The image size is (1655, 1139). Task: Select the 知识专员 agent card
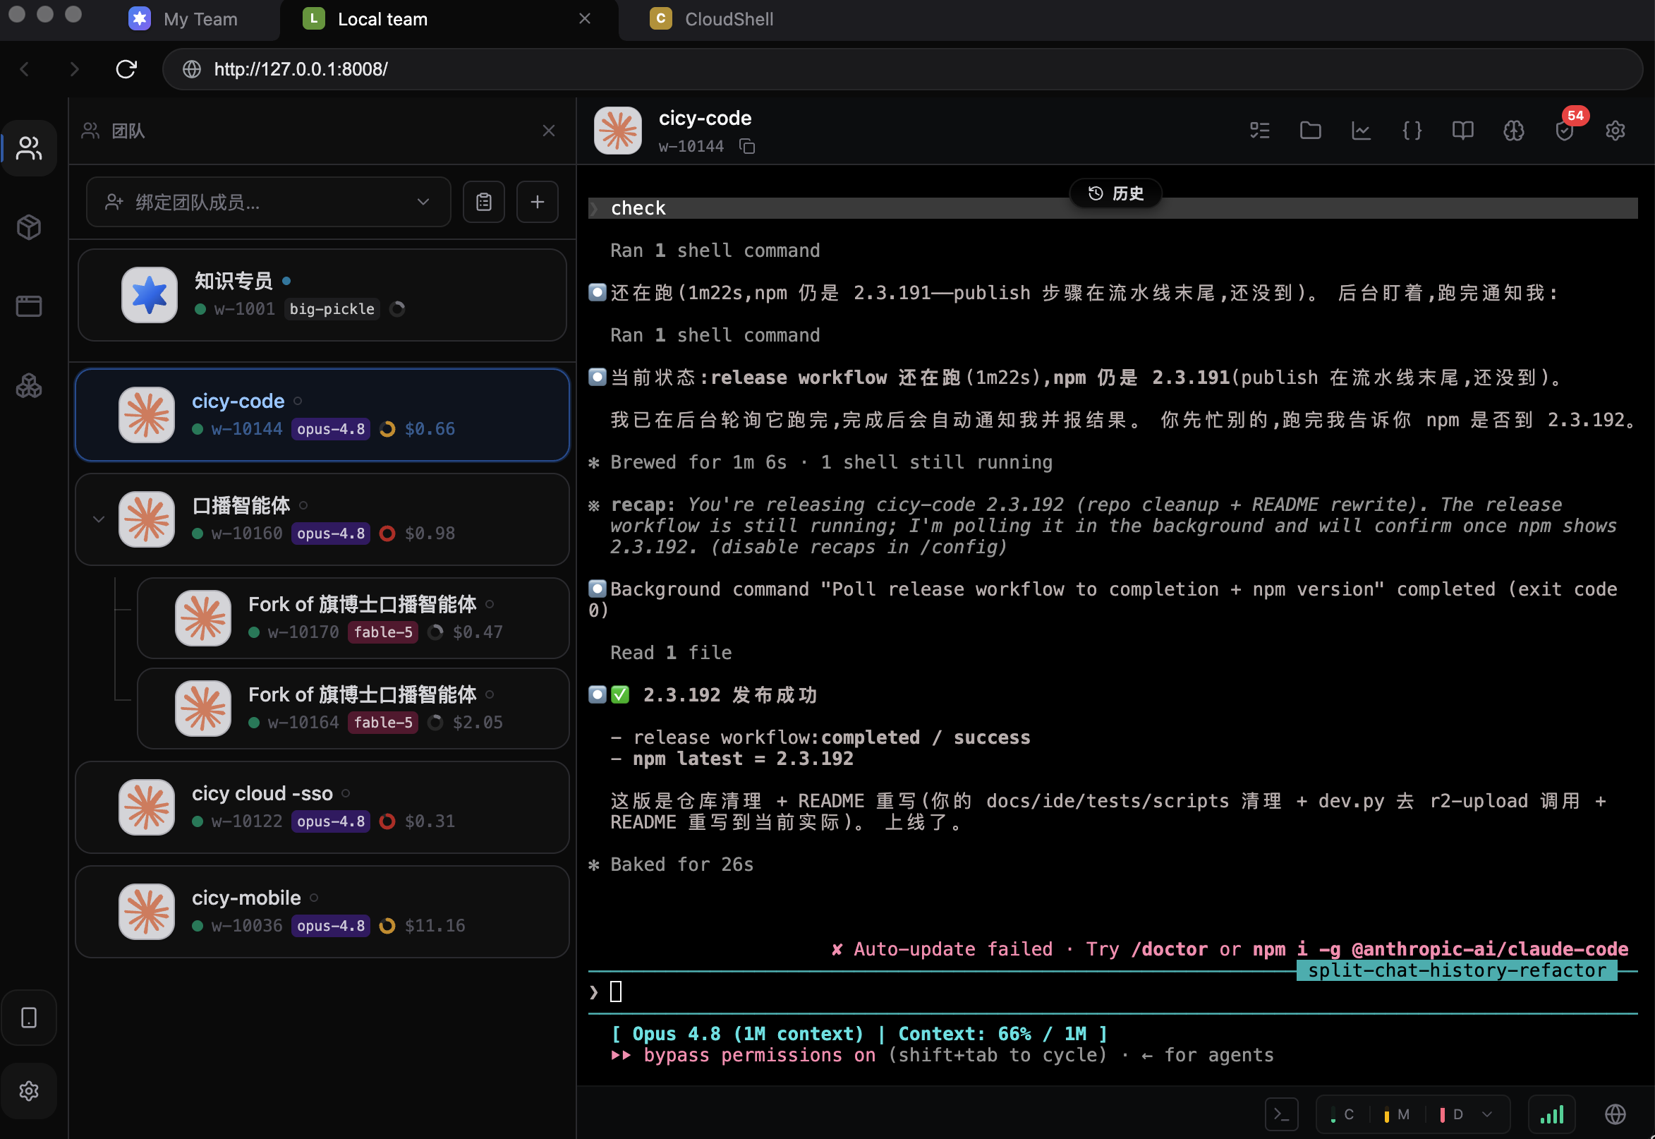click(322, 295)
